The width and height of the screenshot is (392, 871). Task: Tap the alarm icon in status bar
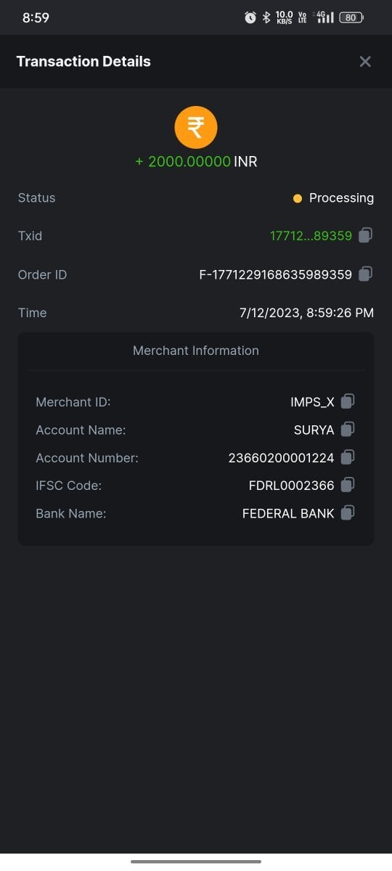250,17
